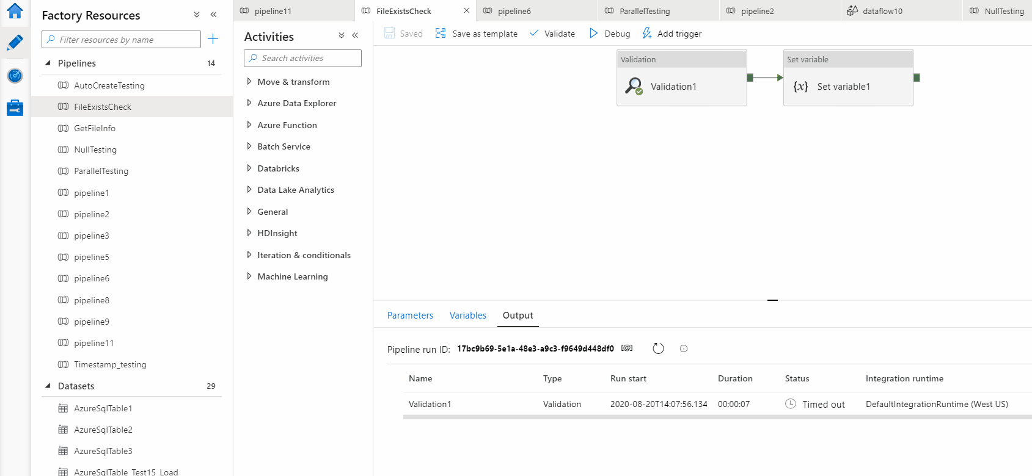Expand Batch Service activities
The image size is (1032, 476).
(x=249, y=146)
